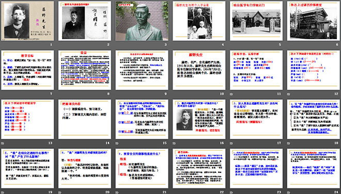The height and width of the screenshot is (194, 341).
Task: Click the animation star icon under slide 24
Action: coord(288,192)
